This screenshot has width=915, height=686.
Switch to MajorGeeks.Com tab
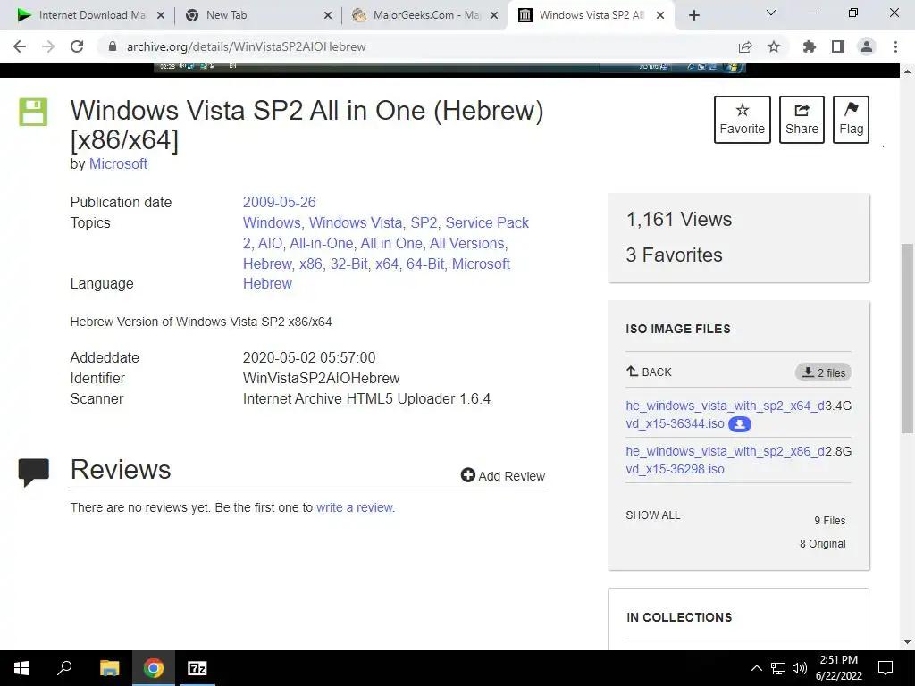[x=424, y=15]
